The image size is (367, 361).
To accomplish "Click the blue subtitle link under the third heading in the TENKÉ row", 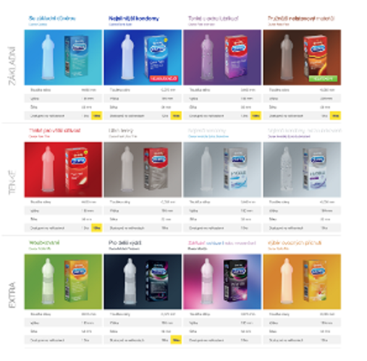I will click(x=208, y=136).
